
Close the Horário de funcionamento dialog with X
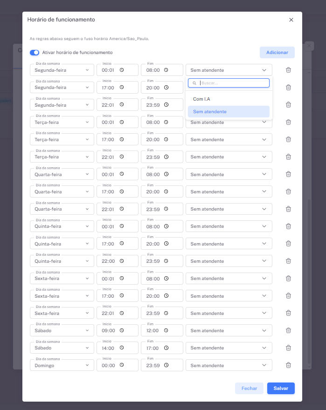tap(291, 20)
